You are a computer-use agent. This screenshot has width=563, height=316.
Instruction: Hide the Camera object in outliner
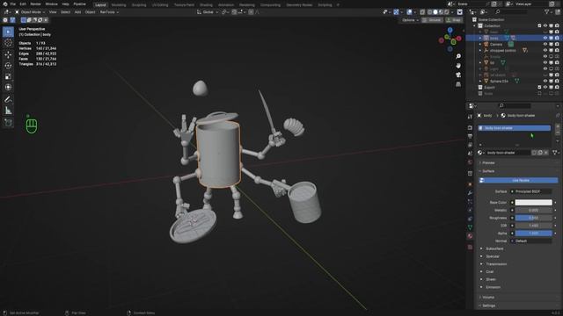tap(545, 44)
